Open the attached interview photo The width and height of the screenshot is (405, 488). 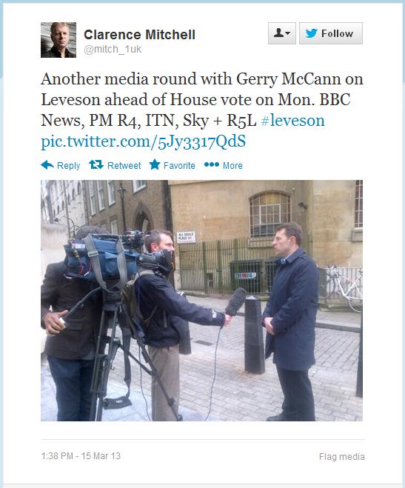pyautogui.click(x=201, y=301)
